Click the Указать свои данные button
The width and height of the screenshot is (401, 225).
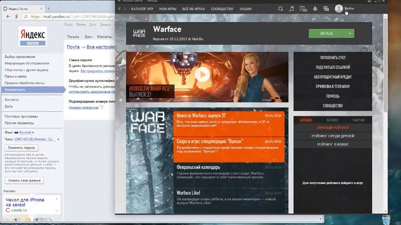(x=24, y=181)
